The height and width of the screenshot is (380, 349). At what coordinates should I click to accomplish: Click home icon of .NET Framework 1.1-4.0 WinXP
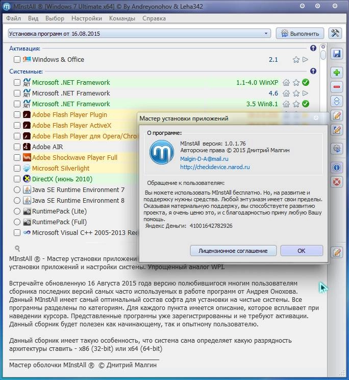tap(286, 83)
